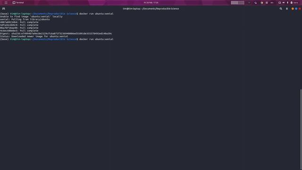Open terminal hamburger menu
The image size is (302, 170).
(287, 8)
